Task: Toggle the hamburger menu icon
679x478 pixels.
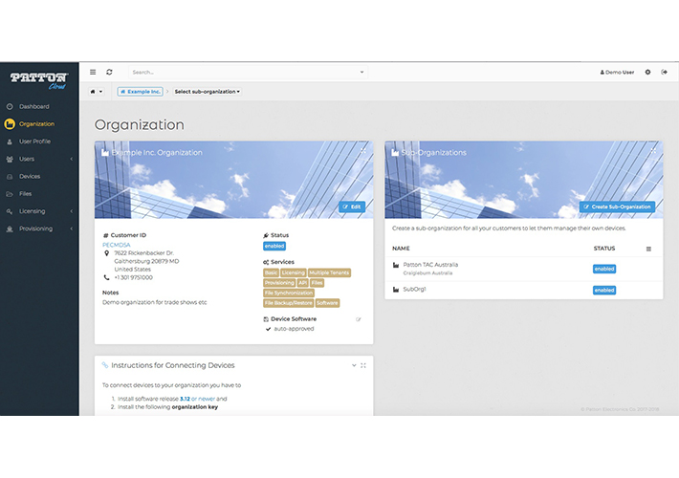Action: pyautogui.click(x=93, y=72)
